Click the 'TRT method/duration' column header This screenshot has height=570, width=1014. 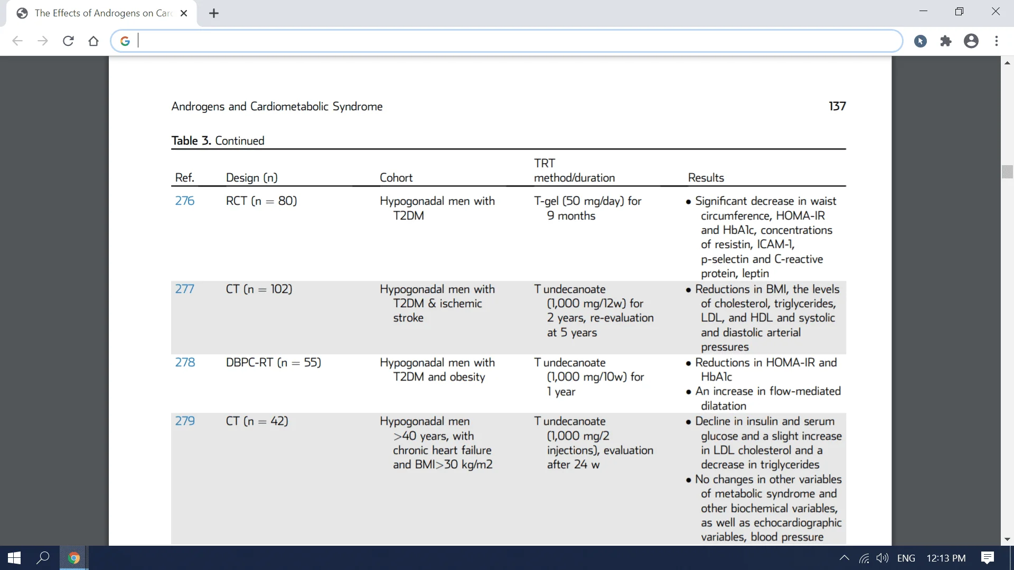tap(574, 170)
